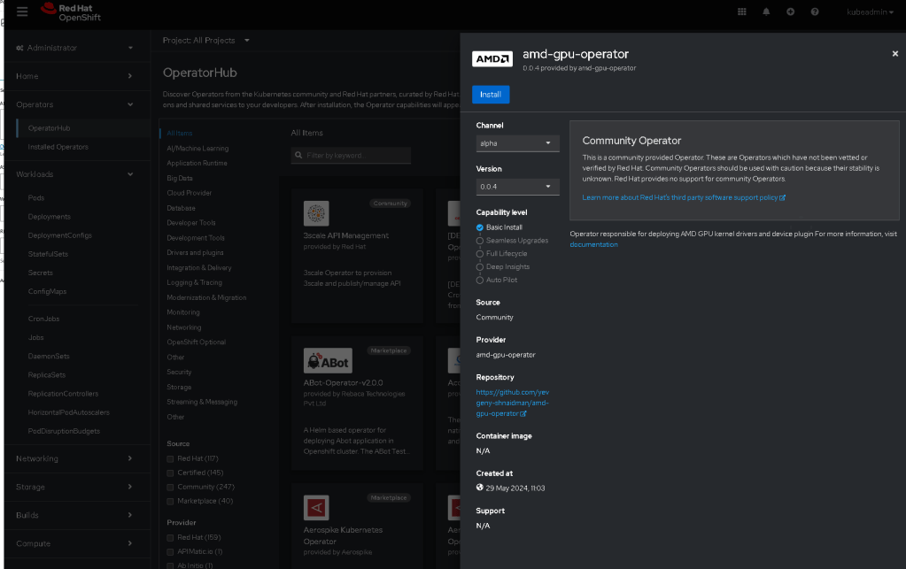Expand the Storage navigation section
Image resolution: width=906 pixels, height=569 pixels.
(x=75, y=487)
